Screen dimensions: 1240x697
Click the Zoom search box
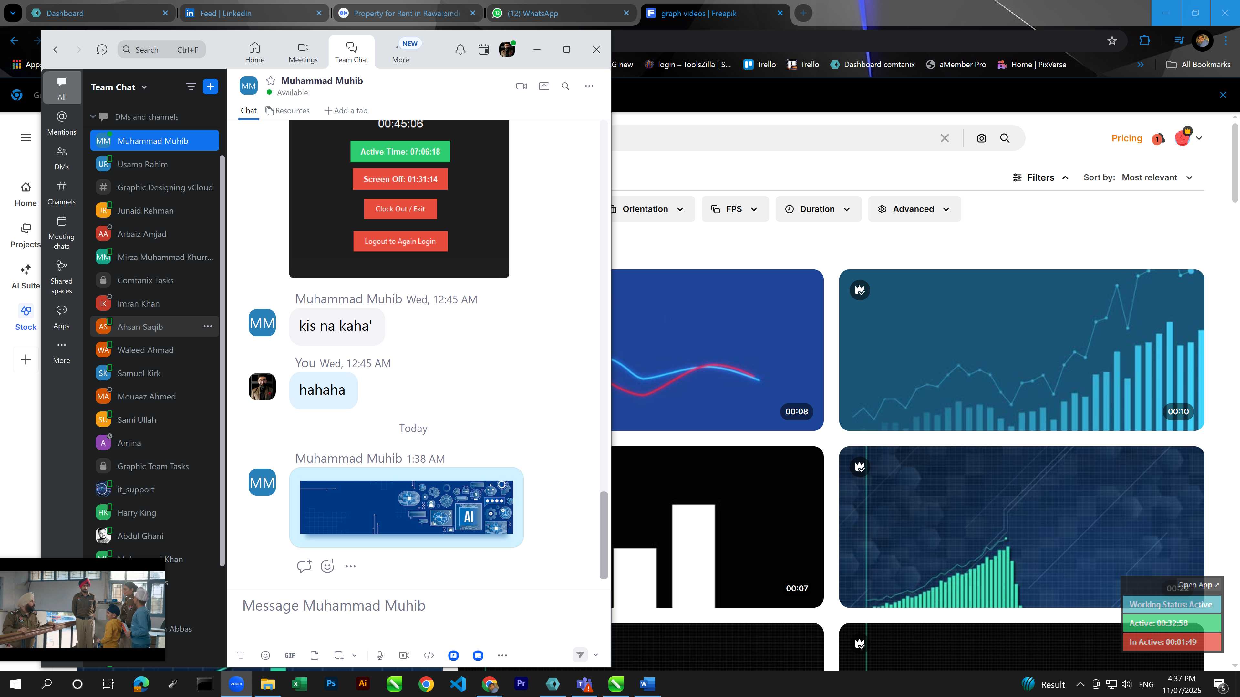(162, 50)
